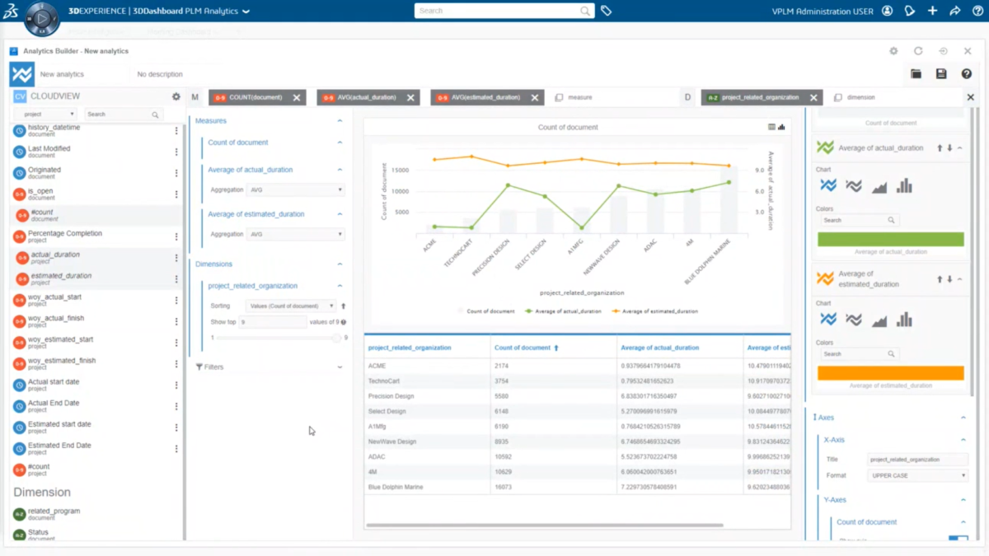Remove project_related_organization dimension chip
Image resolution: width=989 pixels, height=556 pixels.
point(813,97)
